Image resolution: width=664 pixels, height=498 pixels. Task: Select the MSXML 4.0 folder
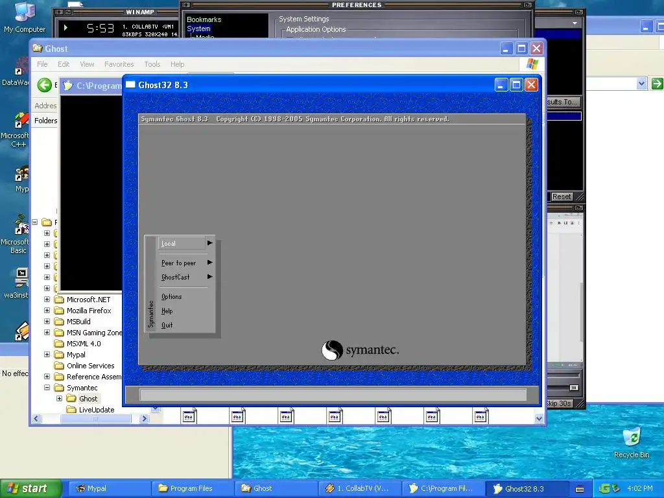[x=84, y=344]
